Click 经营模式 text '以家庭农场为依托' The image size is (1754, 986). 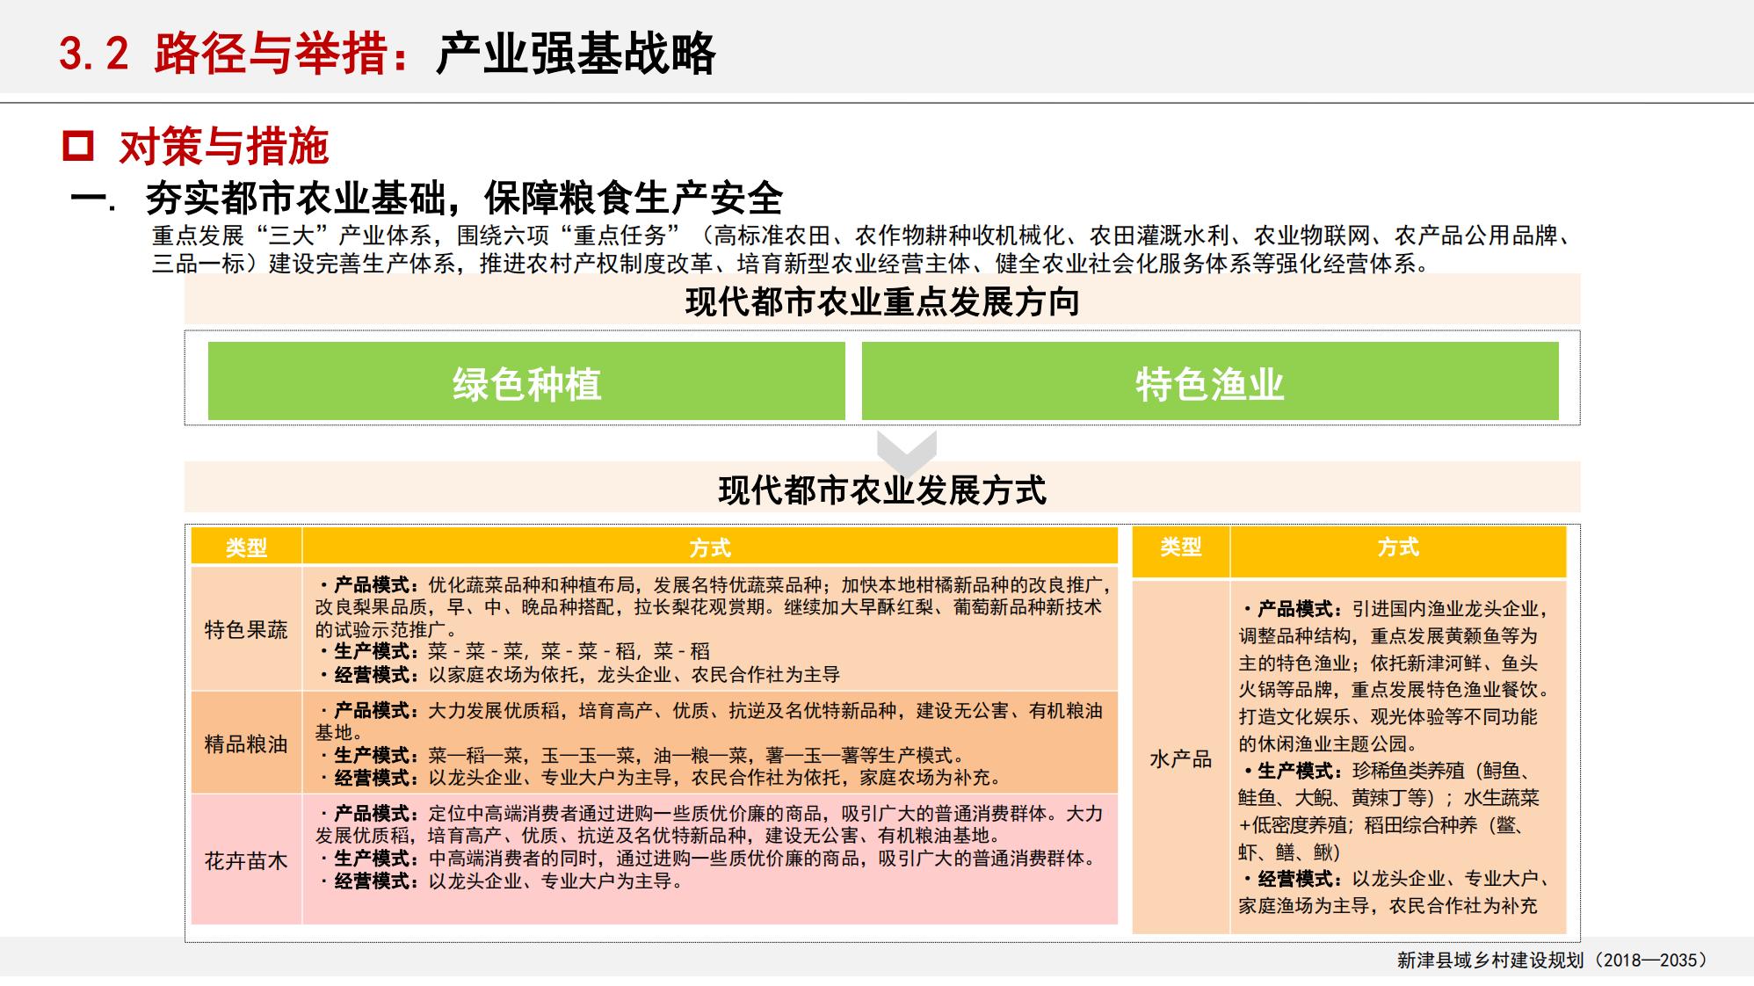tap(504, 675)
